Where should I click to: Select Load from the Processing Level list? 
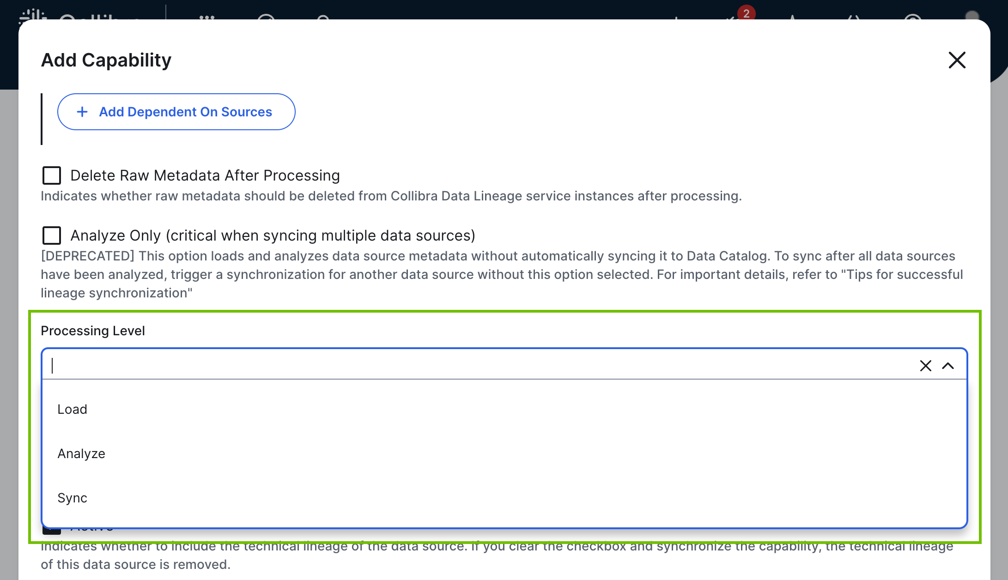click(x=73, y=409)
